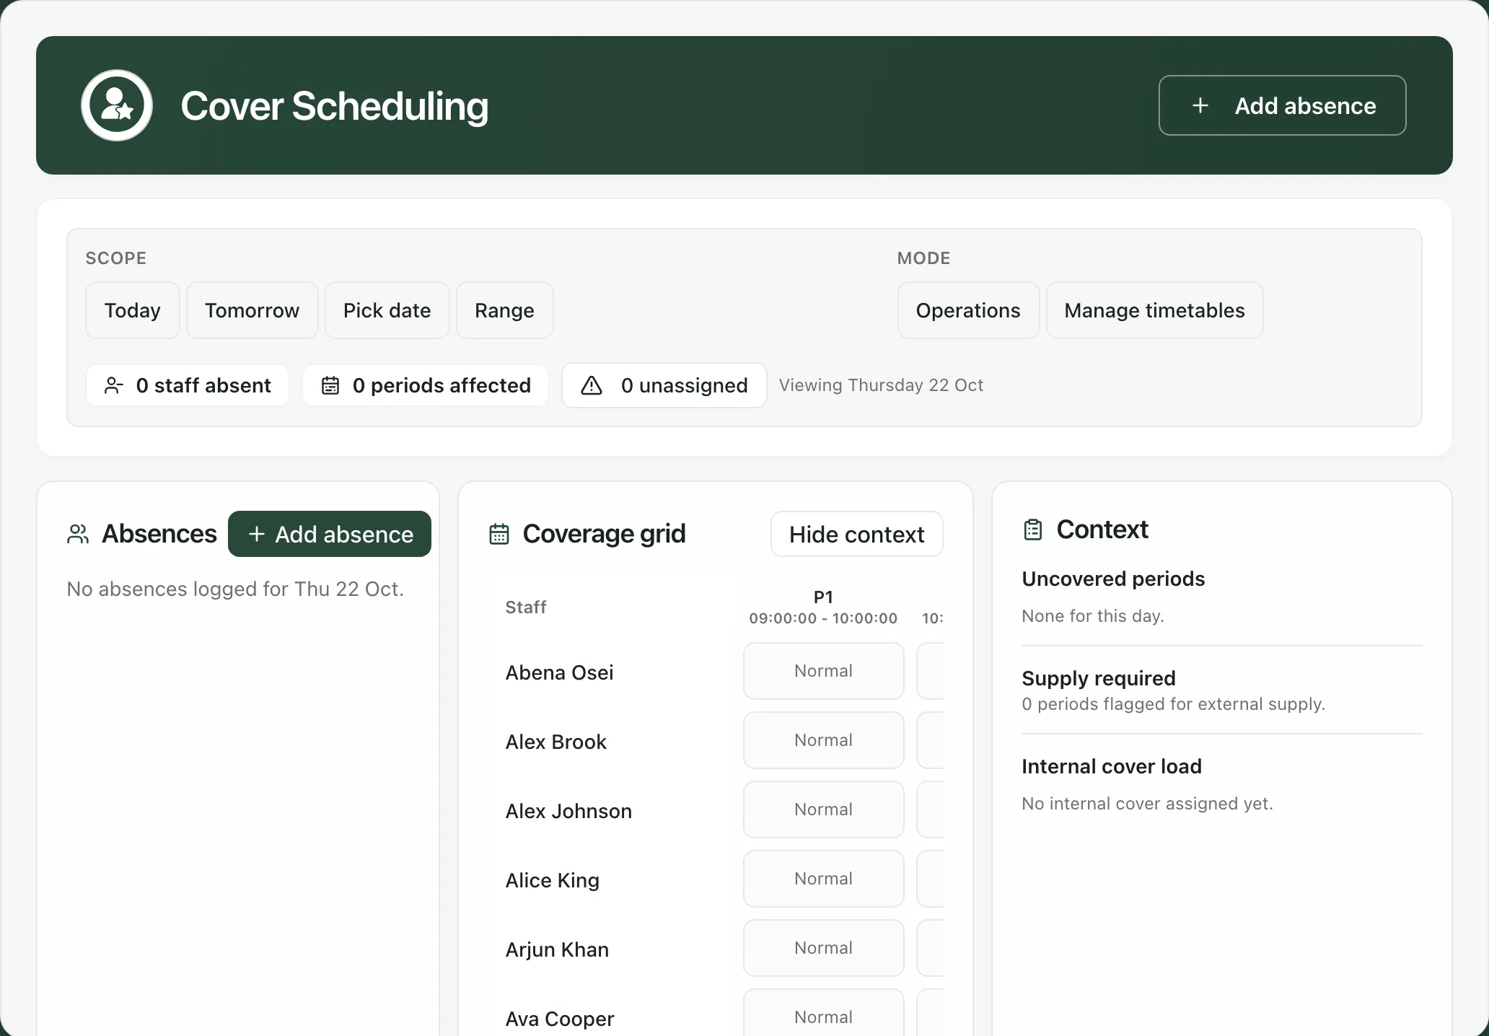Click the unassigned warning triangle icon

point(592,385)
